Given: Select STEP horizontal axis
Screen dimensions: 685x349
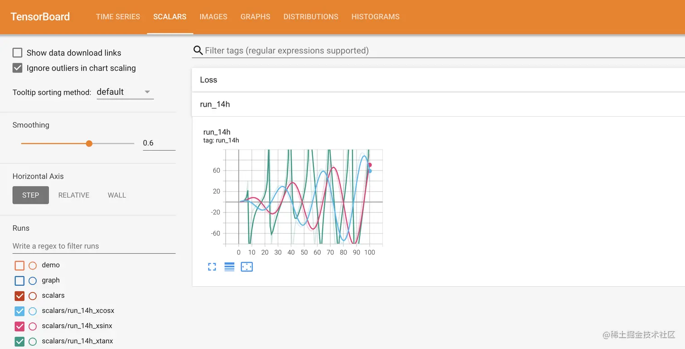Looking at the screenshot, I should point(31,195).
